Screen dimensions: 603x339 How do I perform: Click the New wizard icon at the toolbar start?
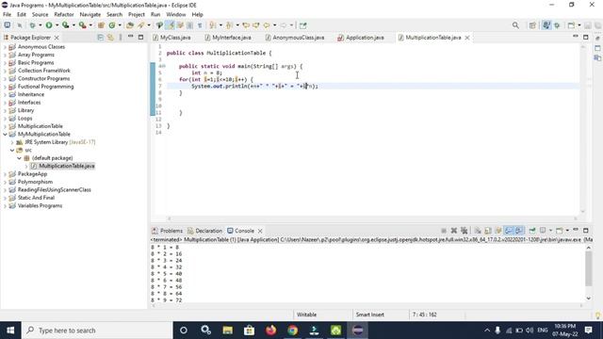[8, 25]
